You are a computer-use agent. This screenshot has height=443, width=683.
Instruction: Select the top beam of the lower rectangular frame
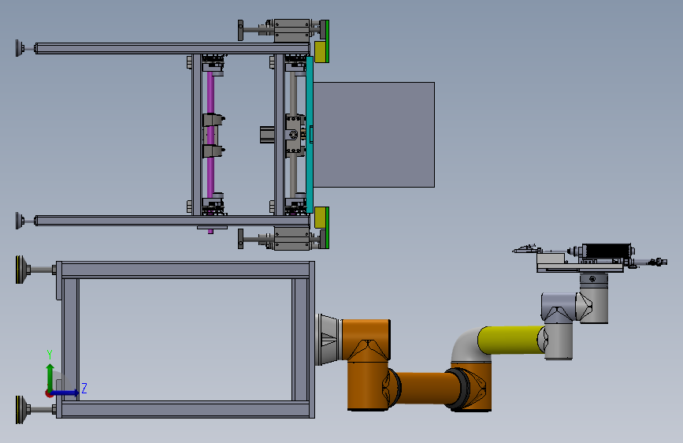(x=187, y=270)
